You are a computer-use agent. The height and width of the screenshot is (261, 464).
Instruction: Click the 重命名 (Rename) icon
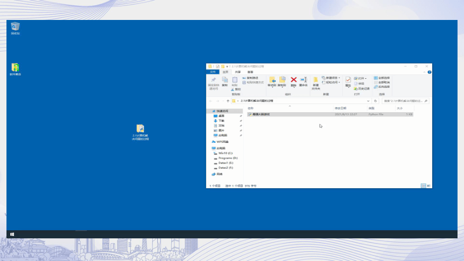[303, 80]
